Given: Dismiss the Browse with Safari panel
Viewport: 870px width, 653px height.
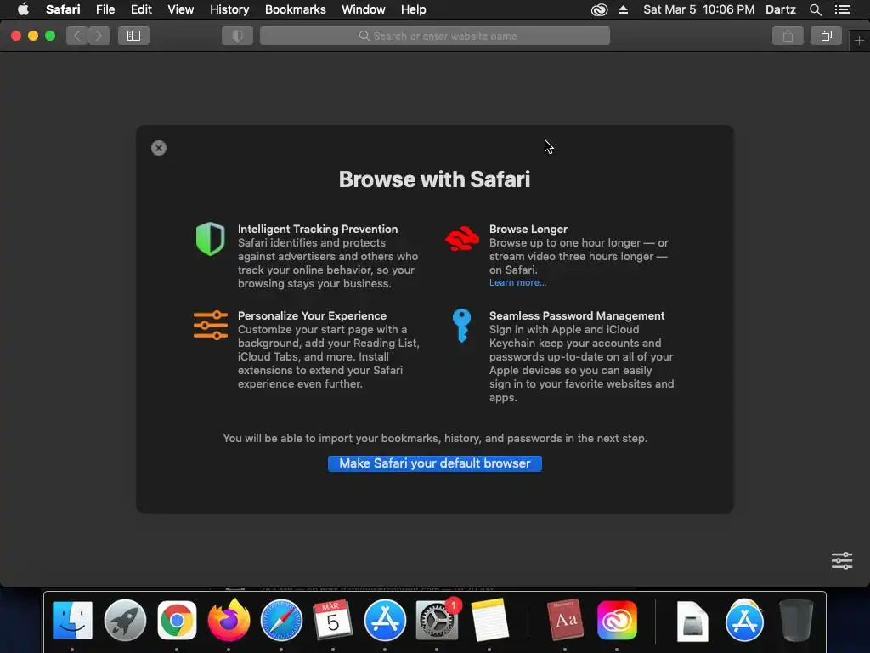Looking at the screenshot, I should 159,148.
